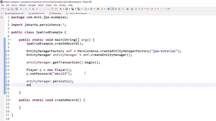216x121 pixels.
Task: Close the JpaCrudExample.java tab
Action: click(89, 13)
